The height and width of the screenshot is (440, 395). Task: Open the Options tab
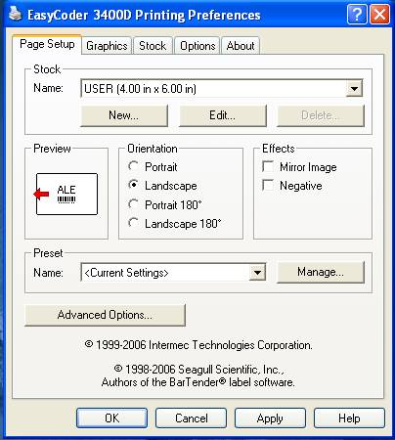click(197, 46)
